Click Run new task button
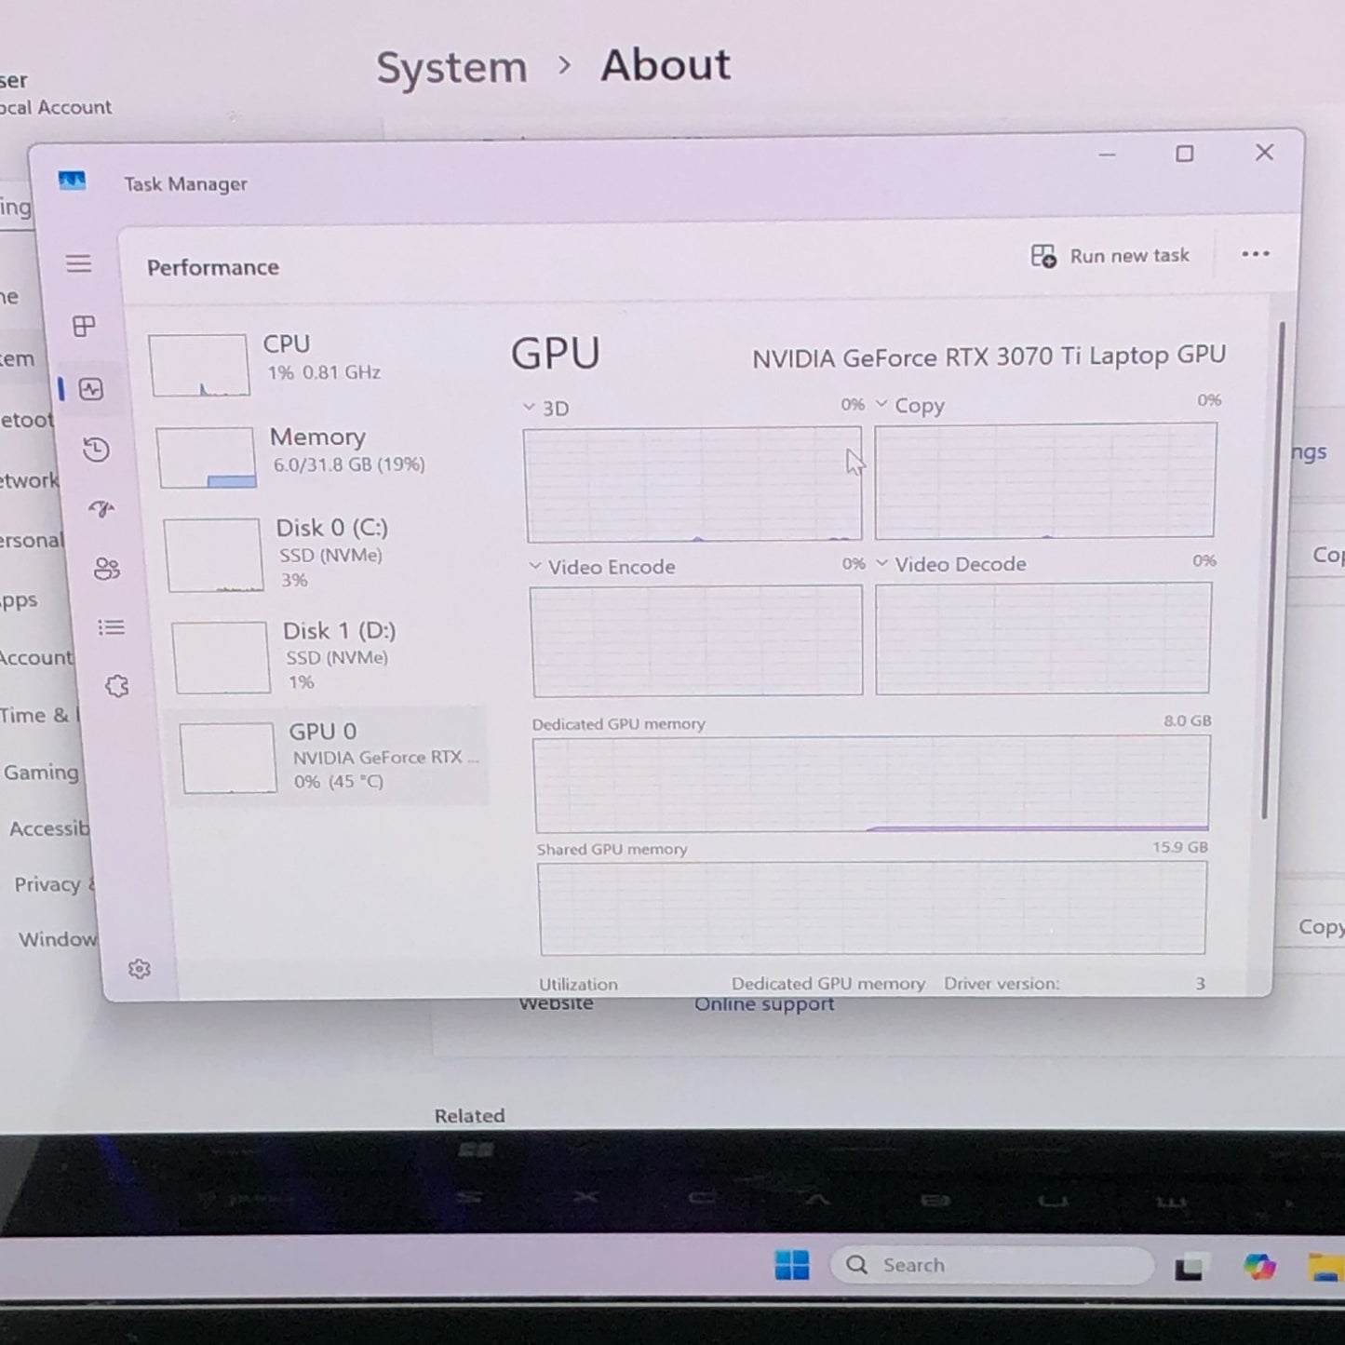1345x1345 pixels. tap(1110, 256)
